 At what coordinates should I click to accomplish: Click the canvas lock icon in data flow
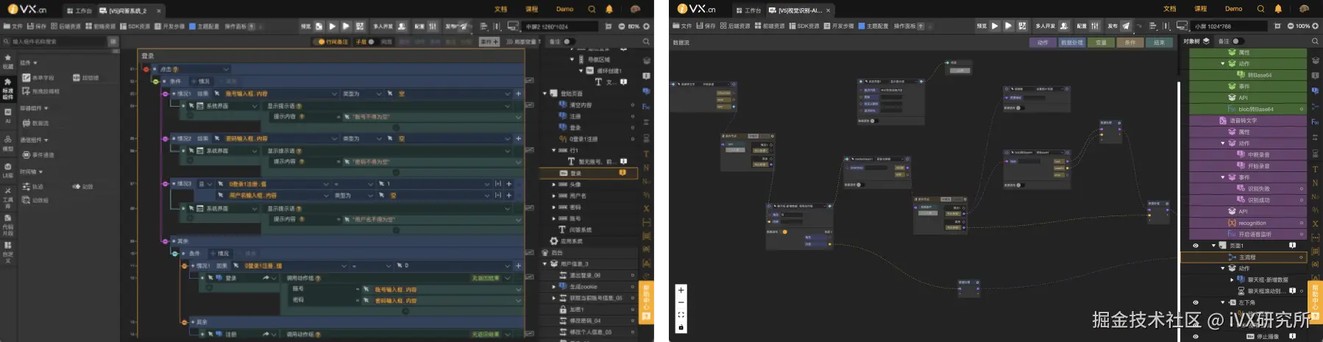point(681,327)
